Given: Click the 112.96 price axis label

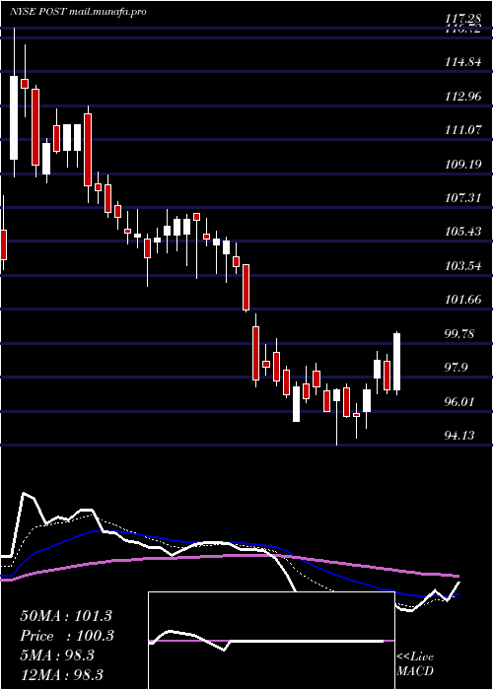Looking at the screenshot, I should 462,96.
